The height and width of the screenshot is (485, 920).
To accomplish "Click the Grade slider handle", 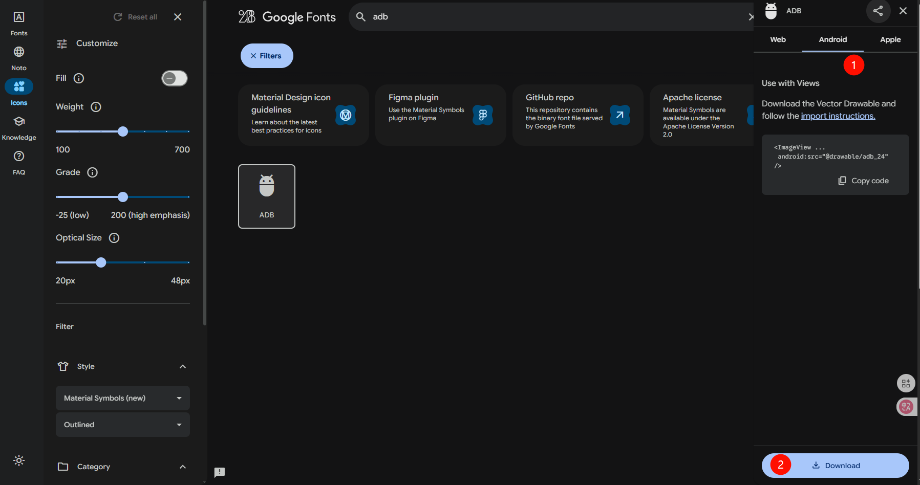I will tap(123, 197).
